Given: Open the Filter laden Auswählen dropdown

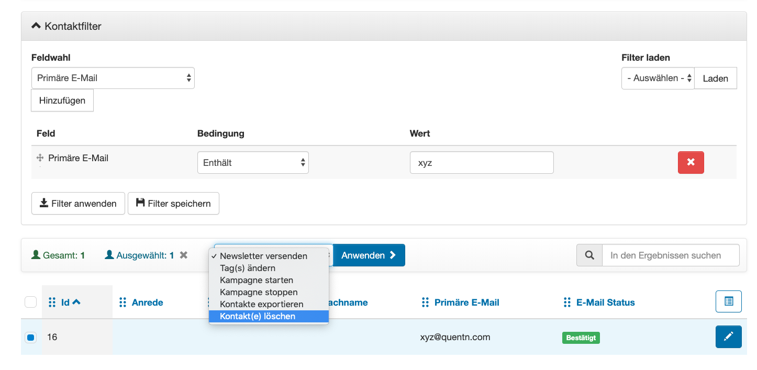Looking at the screenshot, I should 658,79.
